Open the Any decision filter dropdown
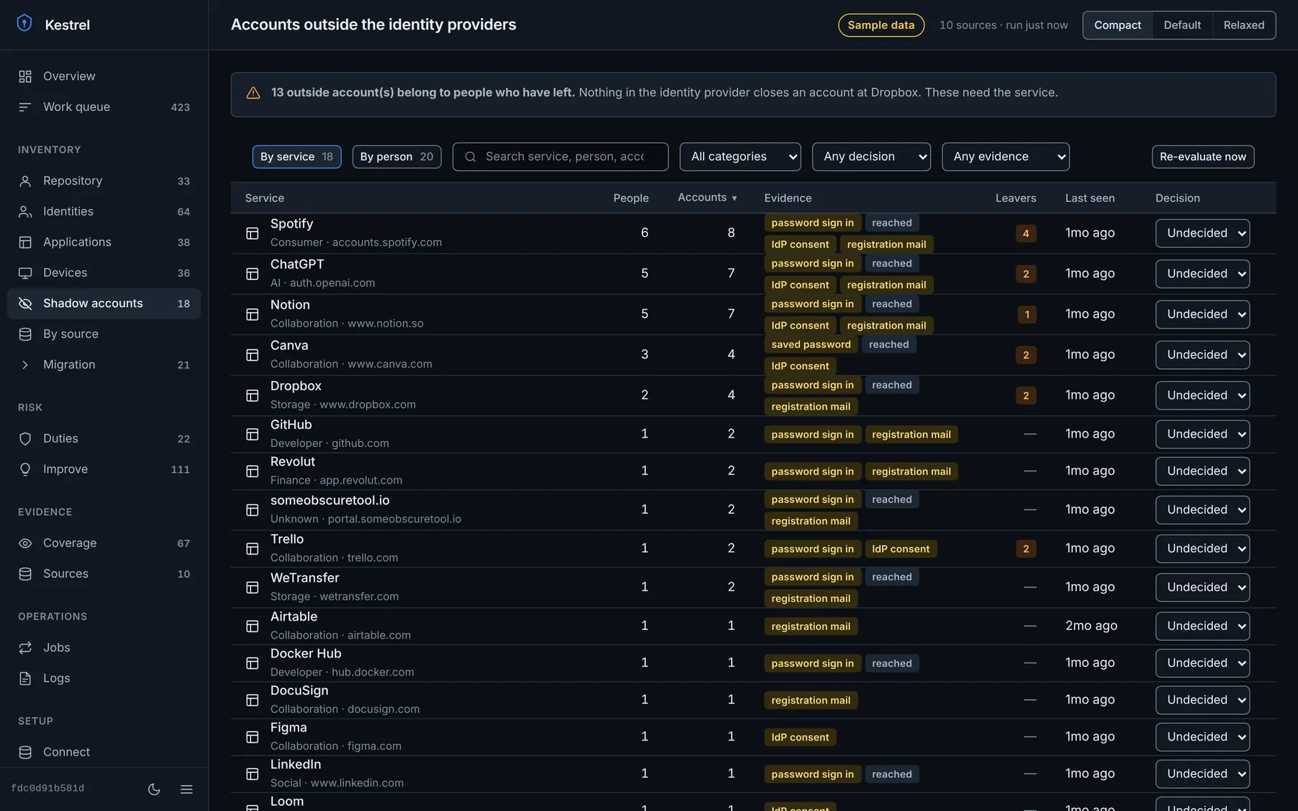The width and height of the screenshot is (1298, 811). [871, 156]
